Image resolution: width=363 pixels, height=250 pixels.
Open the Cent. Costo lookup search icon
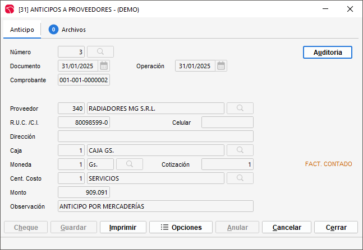click(x=240, y=178)
